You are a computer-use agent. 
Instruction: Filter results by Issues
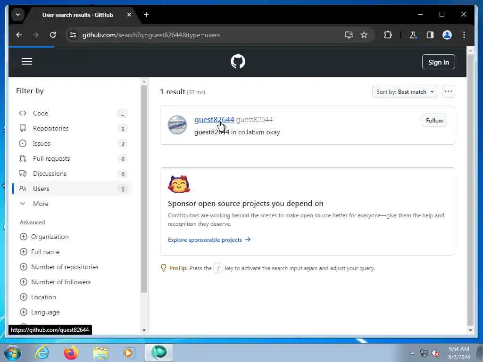point(74,143)
